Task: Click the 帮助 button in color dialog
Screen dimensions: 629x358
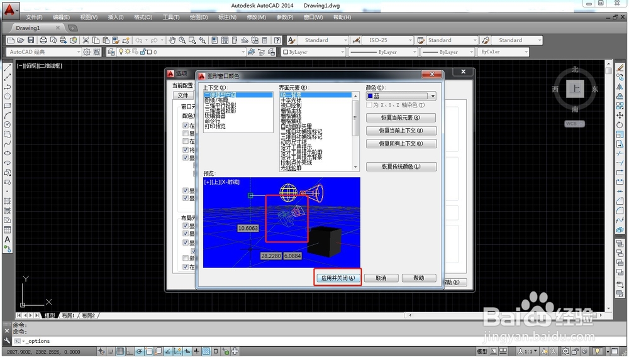Action: tap(419, 278)
